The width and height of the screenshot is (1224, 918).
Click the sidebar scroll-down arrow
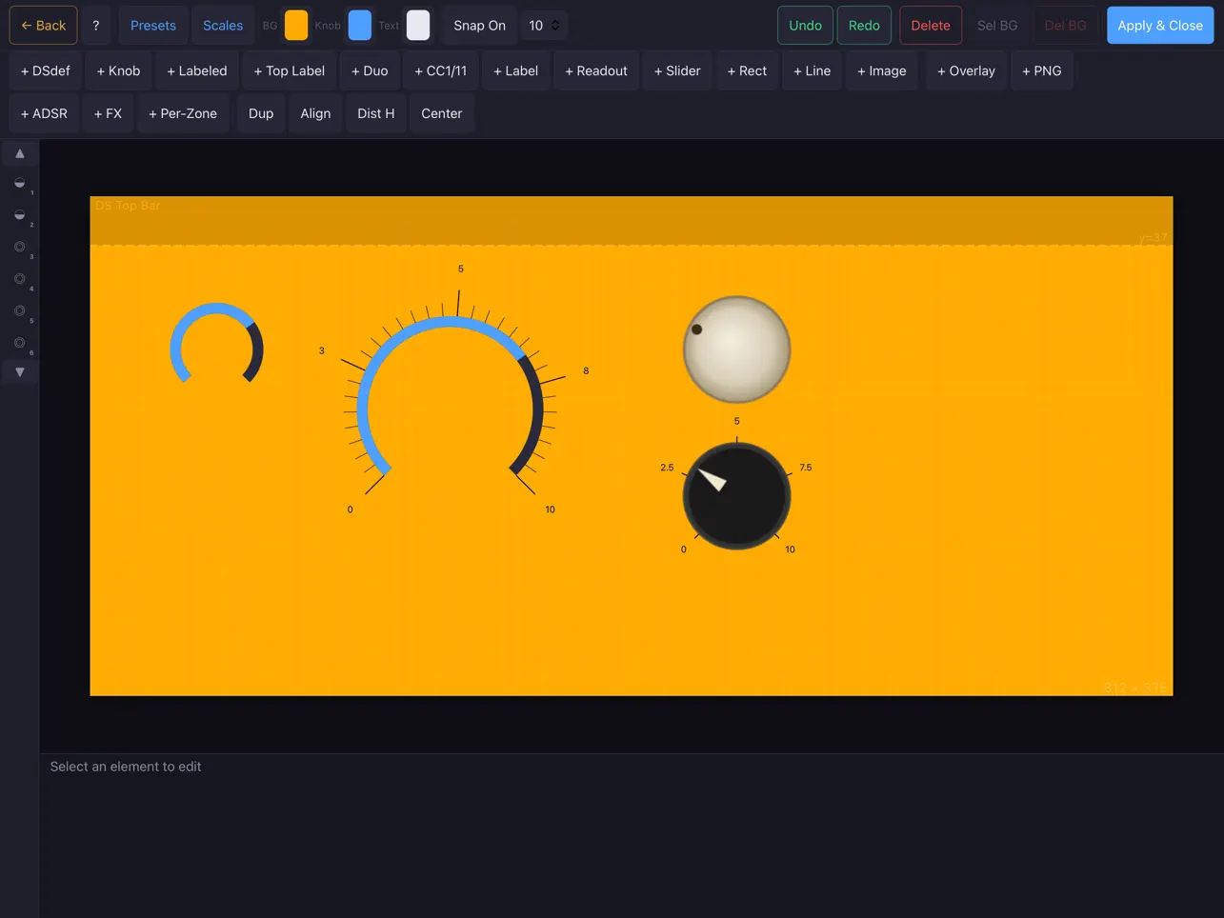click(x=19, y=372)
